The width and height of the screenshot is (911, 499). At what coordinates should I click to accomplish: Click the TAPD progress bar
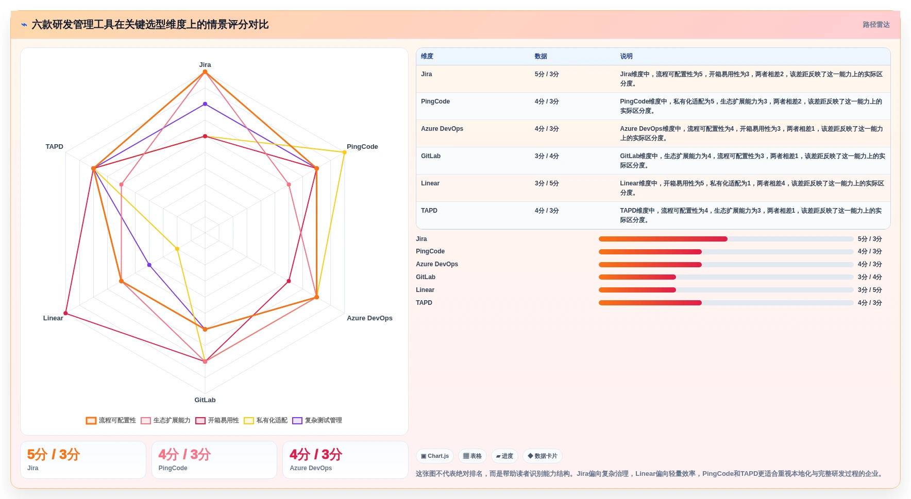tap(726, 303)
